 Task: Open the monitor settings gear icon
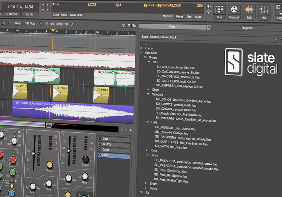click(x=208, y=12)
